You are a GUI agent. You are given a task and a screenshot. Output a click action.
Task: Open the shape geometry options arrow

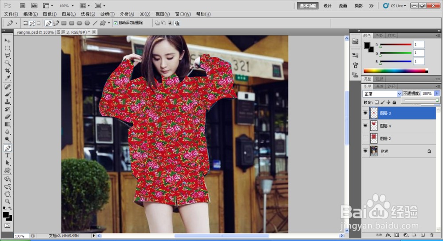[109, 23]
